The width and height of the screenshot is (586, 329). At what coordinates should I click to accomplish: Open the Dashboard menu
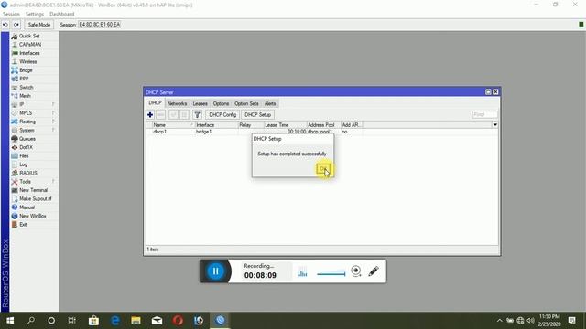[61, 15]
